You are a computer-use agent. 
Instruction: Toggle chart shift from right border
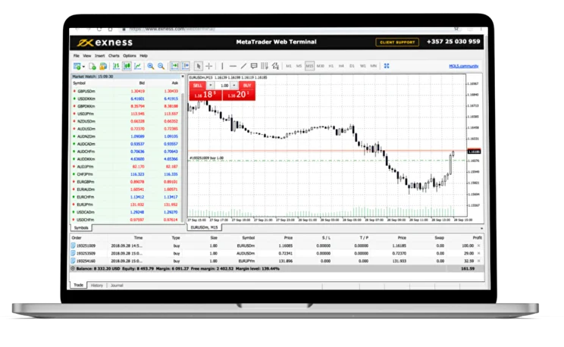pyautogui.click(x=186, y=66)
